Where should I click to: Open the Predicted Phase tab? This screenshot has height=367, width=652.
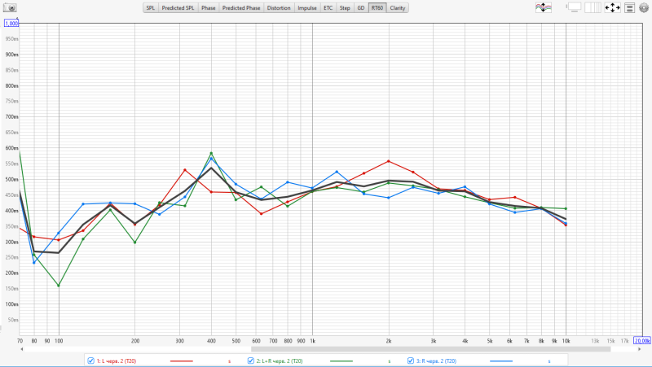pos(241,8)
